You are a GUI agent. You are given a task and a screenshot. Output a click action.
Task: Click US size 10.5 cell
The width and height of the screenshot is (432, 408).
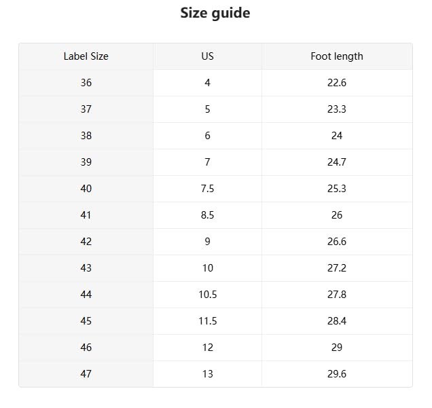click(208, 295)
